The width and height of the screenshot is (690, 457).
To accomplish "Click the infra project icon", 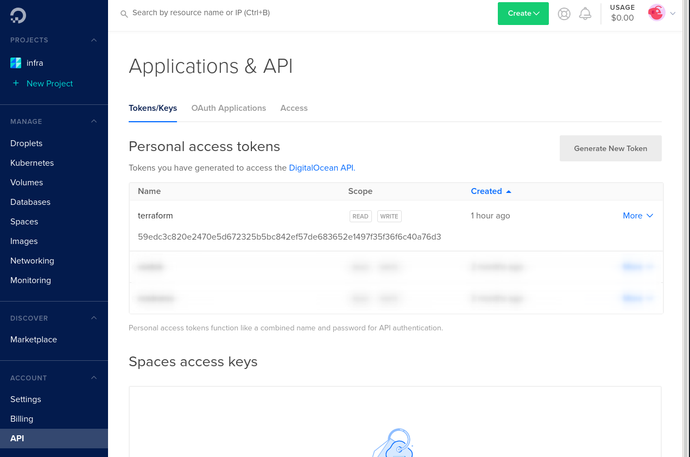I will pos(16,63).
